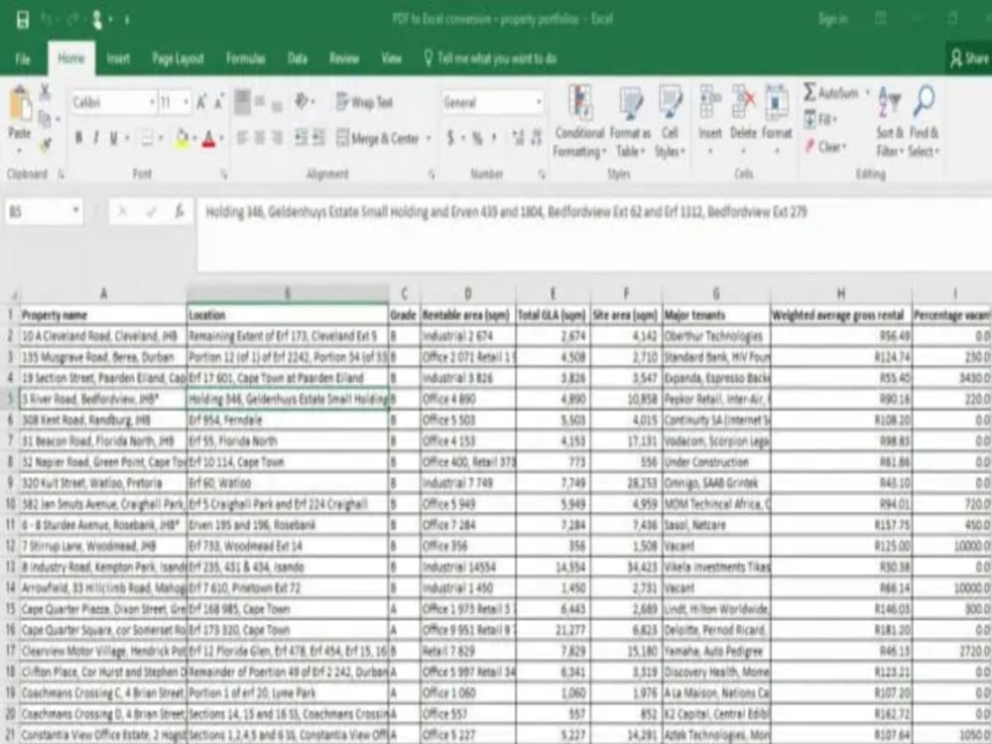Toggle Wrap Text
The image size is (992, 744).
tap(364, 102)
